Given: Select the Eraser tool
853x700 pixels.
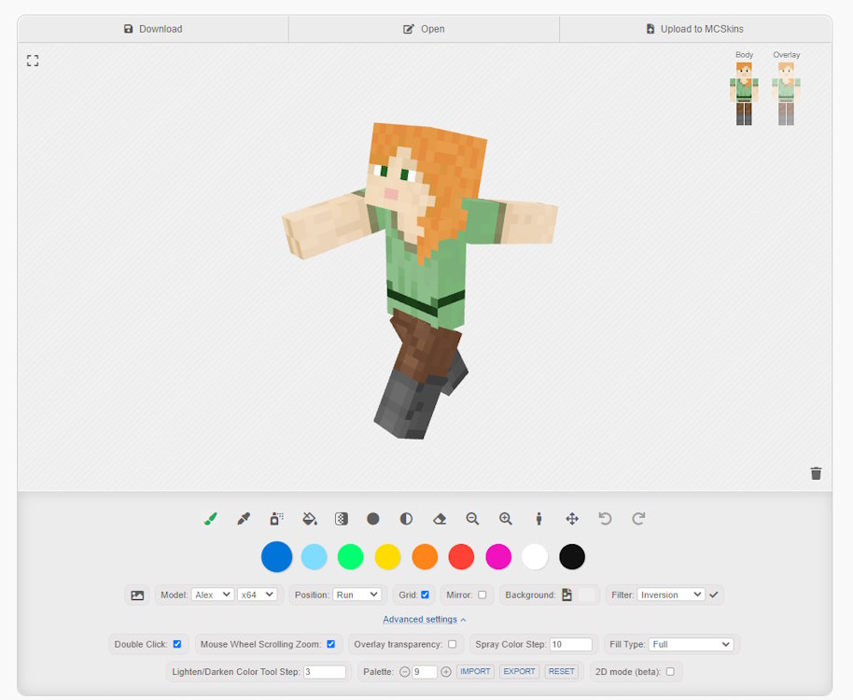Looking at the screenshot, I should tap(440, 519).
